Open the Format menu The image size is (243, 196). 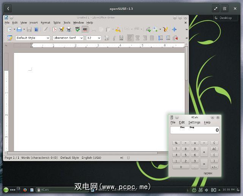pyautogui.click(x=46, y=23)
